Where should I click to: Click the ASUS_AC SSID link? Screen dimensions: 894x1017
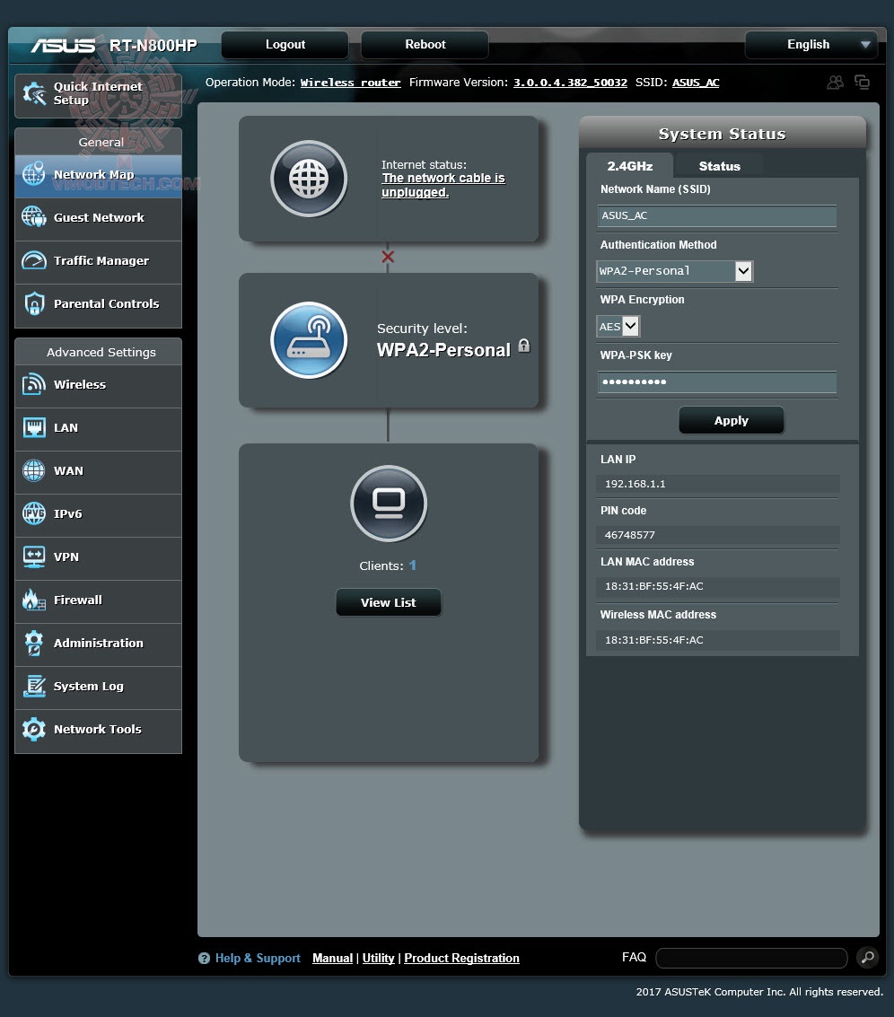coord(696,83)
